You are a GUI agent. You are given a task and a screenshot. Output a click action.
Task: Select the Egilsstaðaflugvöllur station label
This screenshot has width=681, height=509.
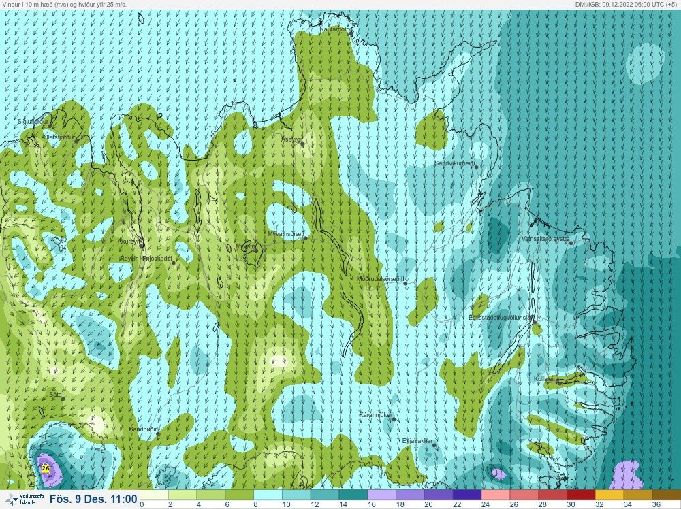tap(501, 318)
